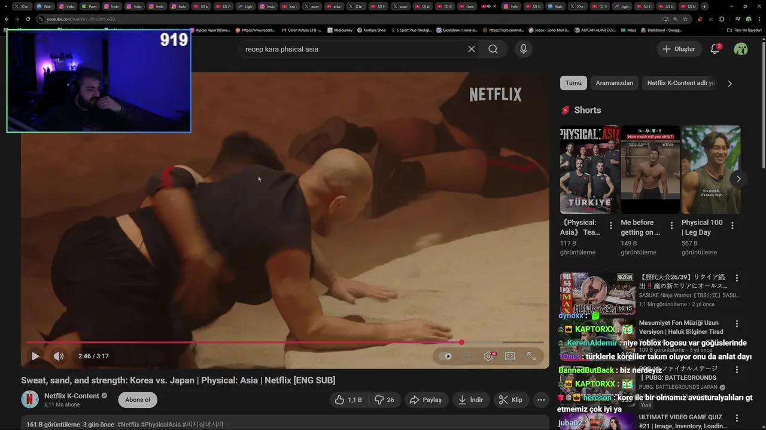Image resolution: width=766 pixels, height=430 pixels.
Task: Select the Aramanızdan filter chip
Action: [614, 83]
